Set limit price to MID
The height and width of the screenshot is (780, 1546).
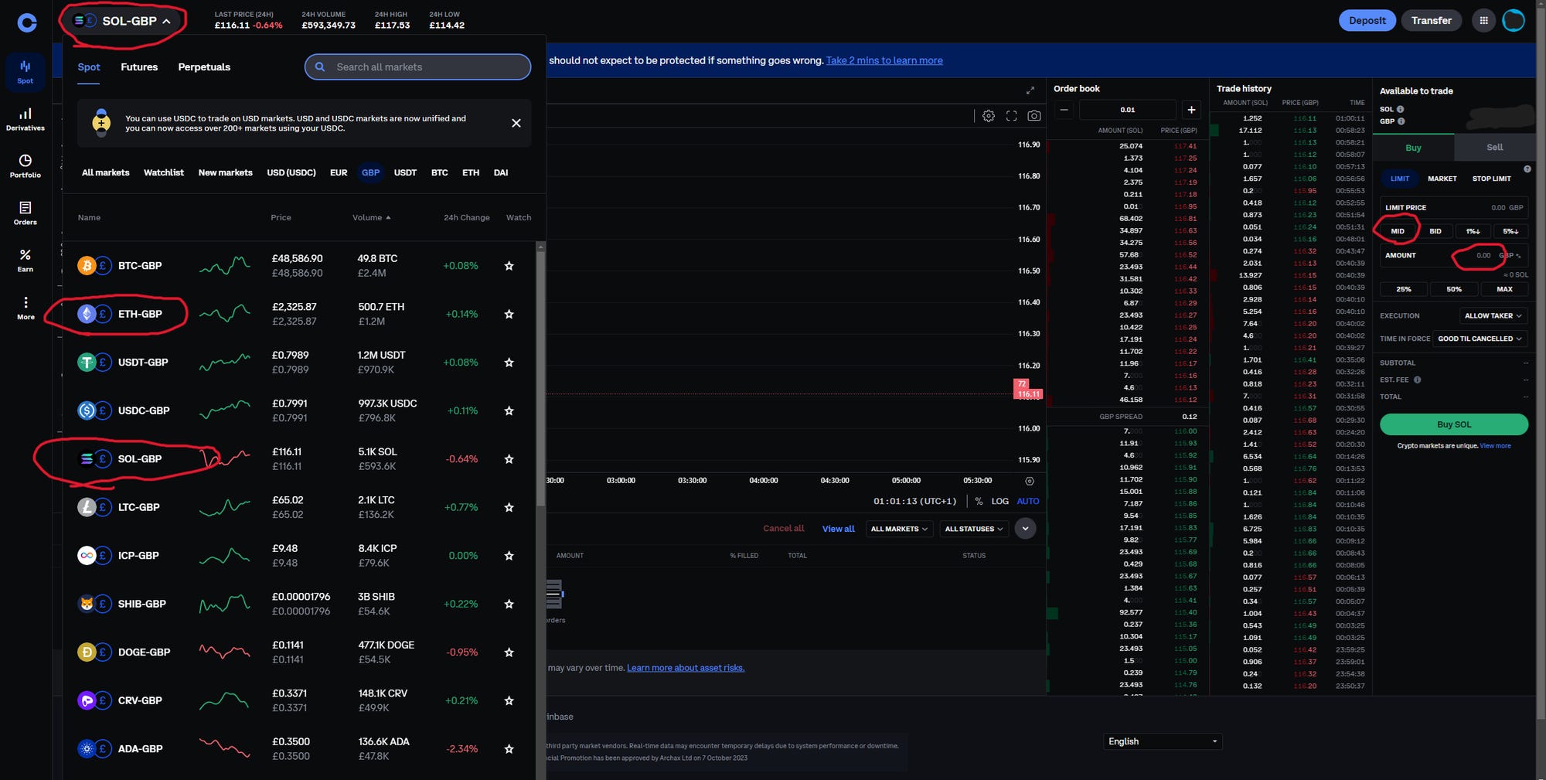[x=1398, y=231]
